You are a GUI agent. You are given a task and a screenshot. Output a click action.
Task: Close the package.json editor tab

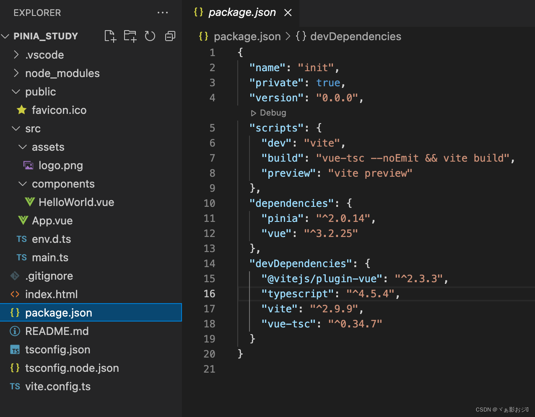click(288, 13)
